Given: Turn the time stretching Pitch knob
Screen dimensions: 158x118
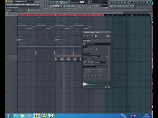Looking at the screenshot, I should tap(85, 62).
